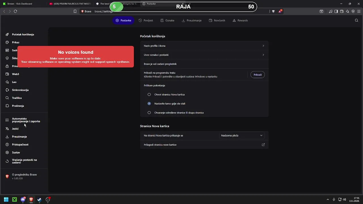Image resolution: width=363 pixels, height=204 pixels.
Task: Open the Nadzorna ploča dropdown
Action: tap(242, 135)
